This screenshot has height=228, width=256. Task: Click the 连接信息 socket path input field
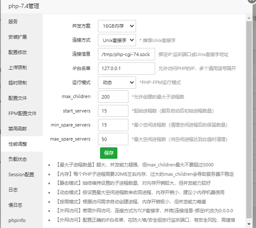click(126, 54)
